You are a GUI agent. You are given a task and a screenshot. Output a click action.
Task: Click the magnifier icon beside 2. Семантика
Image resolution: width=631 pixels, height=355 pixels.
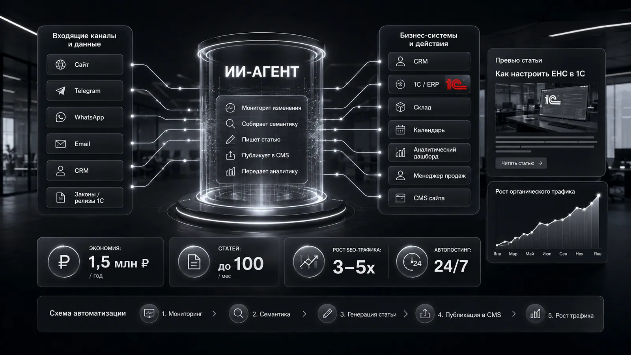pos(239,314)
